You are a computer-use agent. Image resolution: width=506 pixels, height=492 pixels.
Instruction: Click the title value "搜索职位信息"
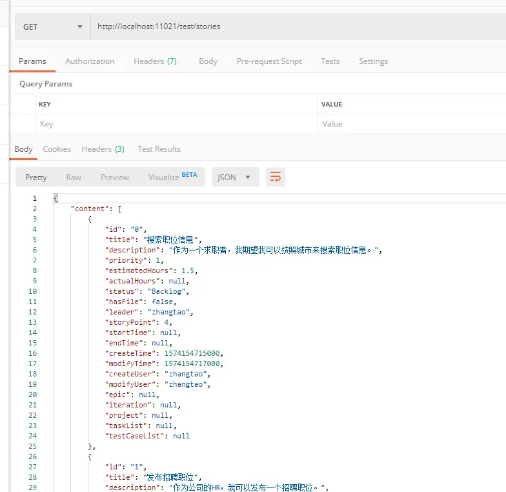(170, 240)
